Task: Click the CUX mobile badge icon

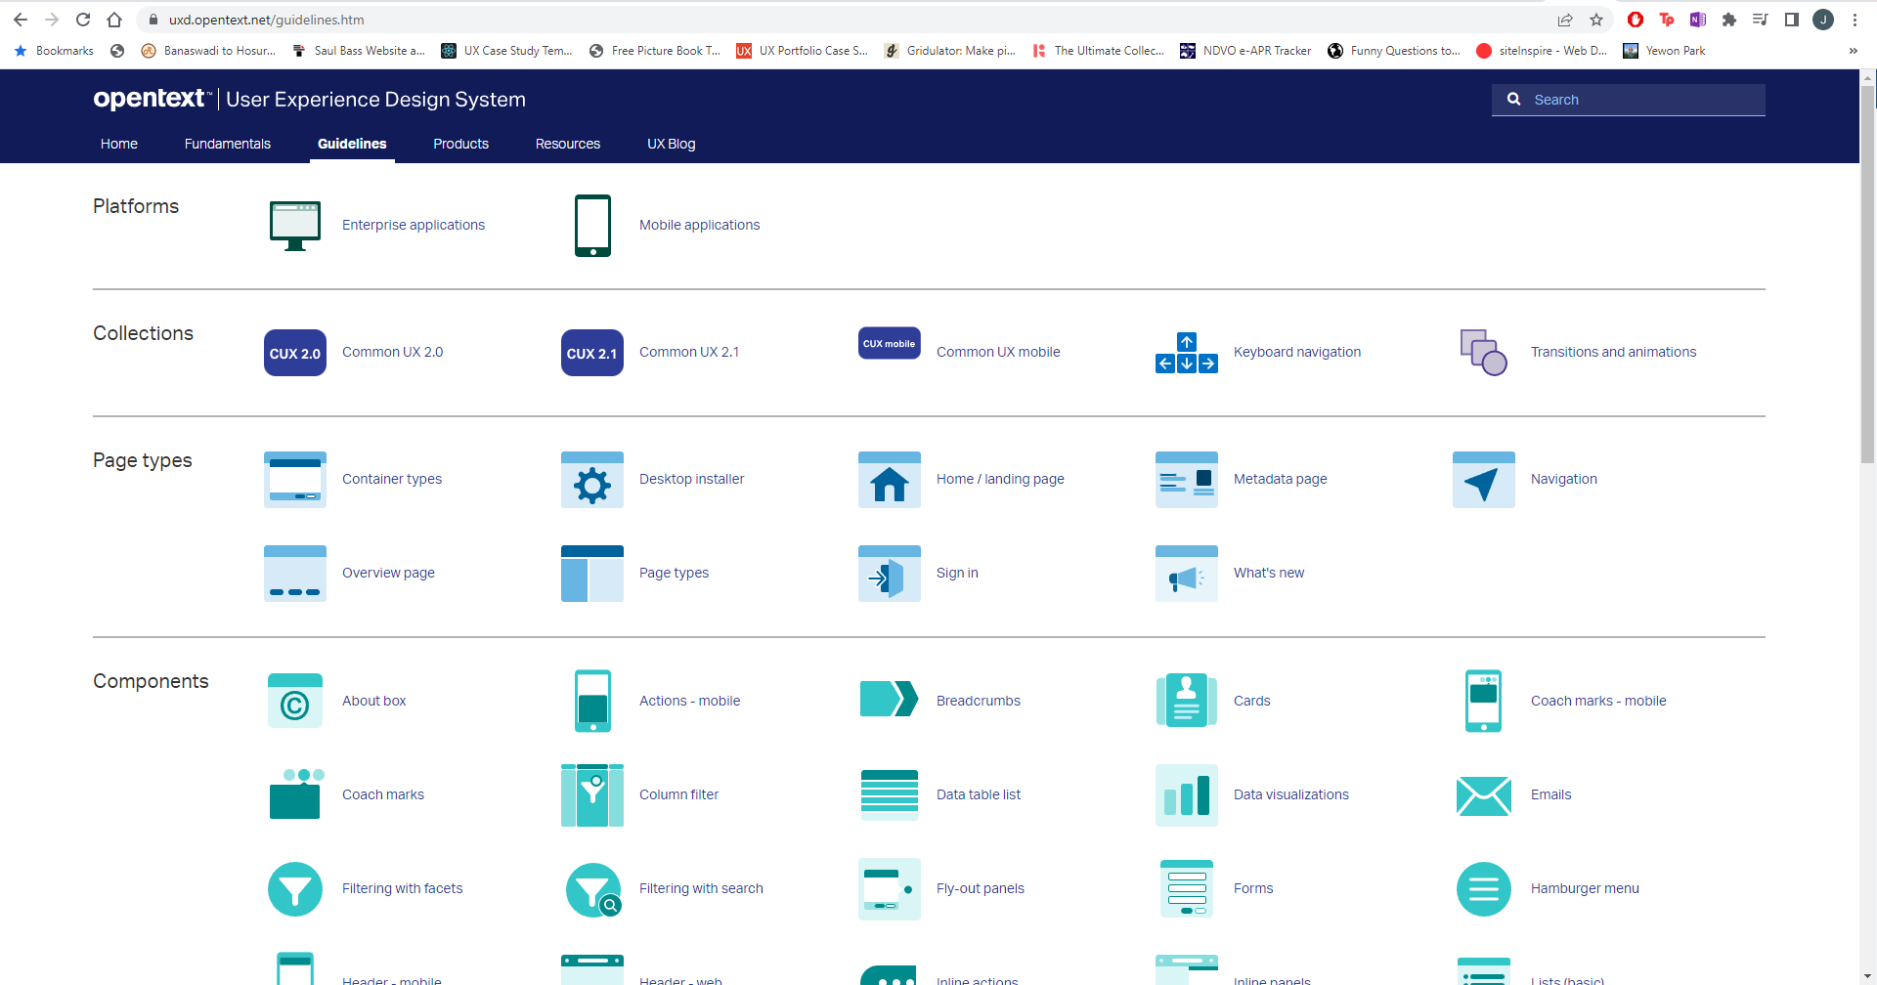Action: pos(890,343)
